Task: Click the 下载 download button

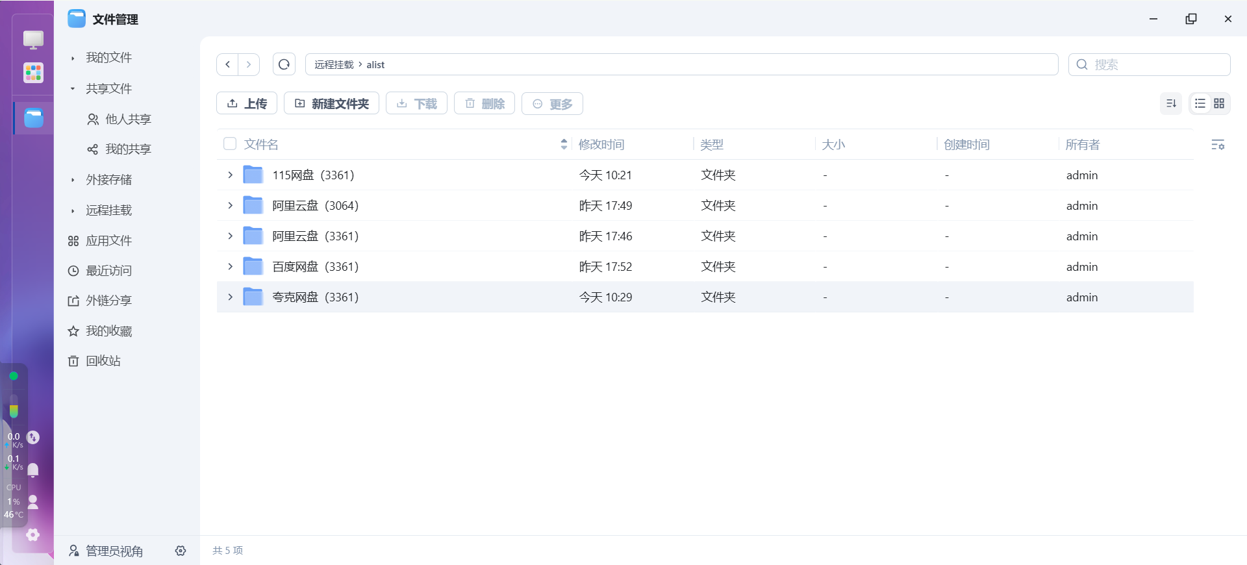Action: click(416, 103)
